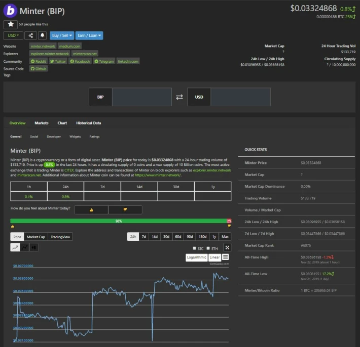Open explorer.minter.network explorer link

[50, 54]
